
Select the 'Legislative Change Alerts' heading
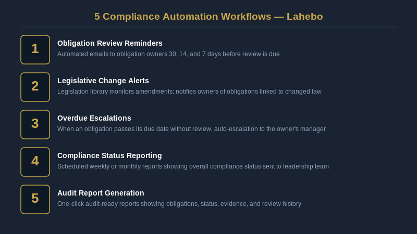point(103,81)
